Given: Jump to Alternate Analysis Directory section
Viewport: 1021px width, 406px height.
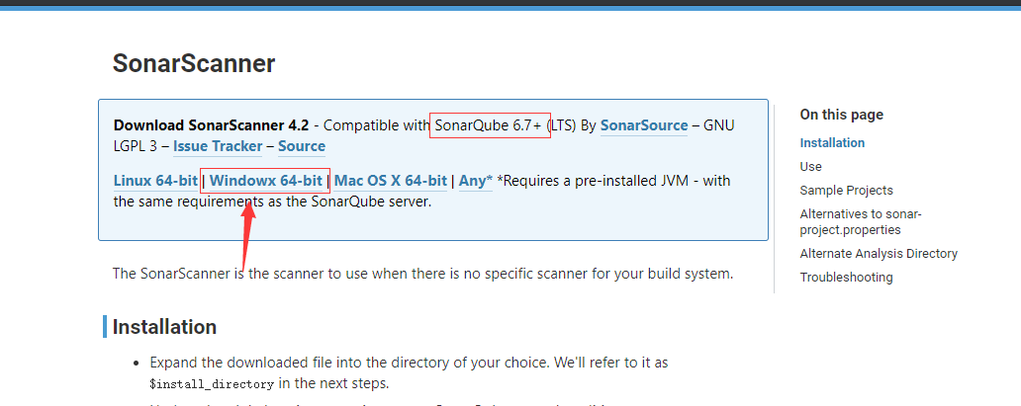Looking at the screenshot, I should click(879, 254).
